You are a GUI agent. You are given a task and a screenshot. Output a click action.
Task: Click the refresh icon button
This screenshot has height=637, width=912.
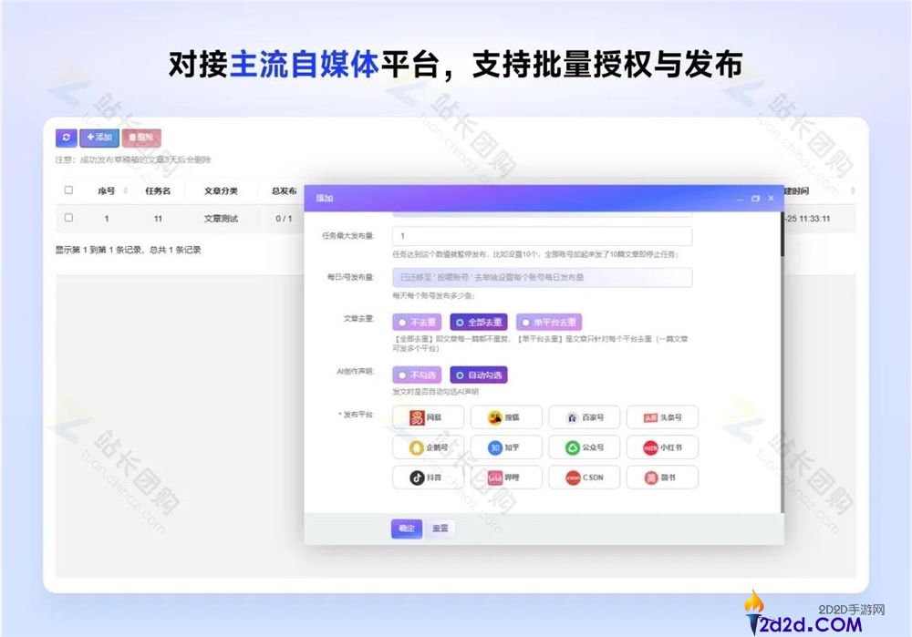(67, 138)
